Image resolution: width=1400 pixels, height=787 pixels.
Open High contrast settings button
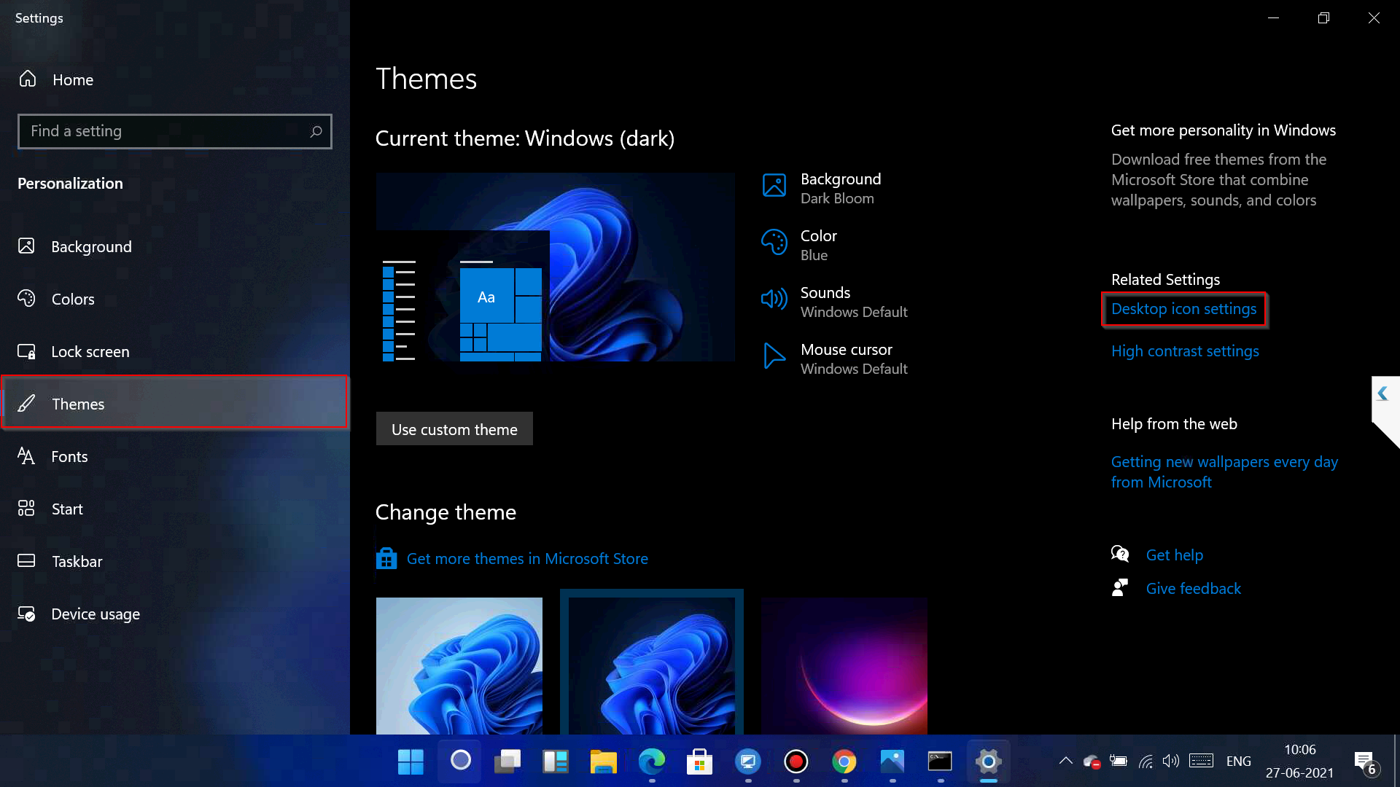click(x=1185, y=350)
